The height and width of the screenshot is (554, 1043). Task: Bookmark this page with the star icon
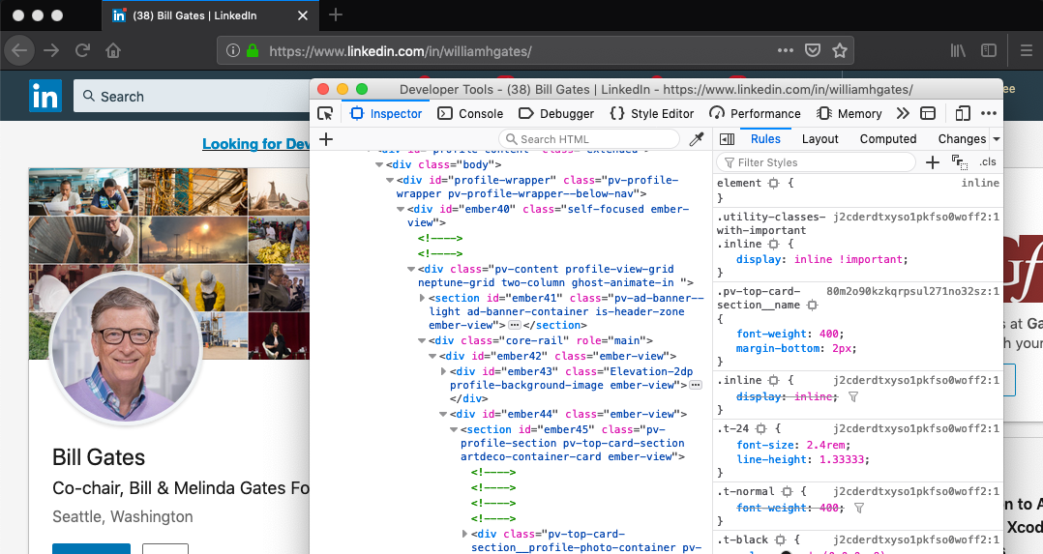(840, 50)
